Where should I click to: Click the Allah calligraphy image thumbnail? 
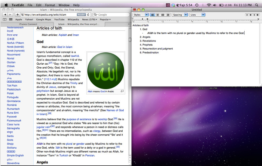(106, 71)
